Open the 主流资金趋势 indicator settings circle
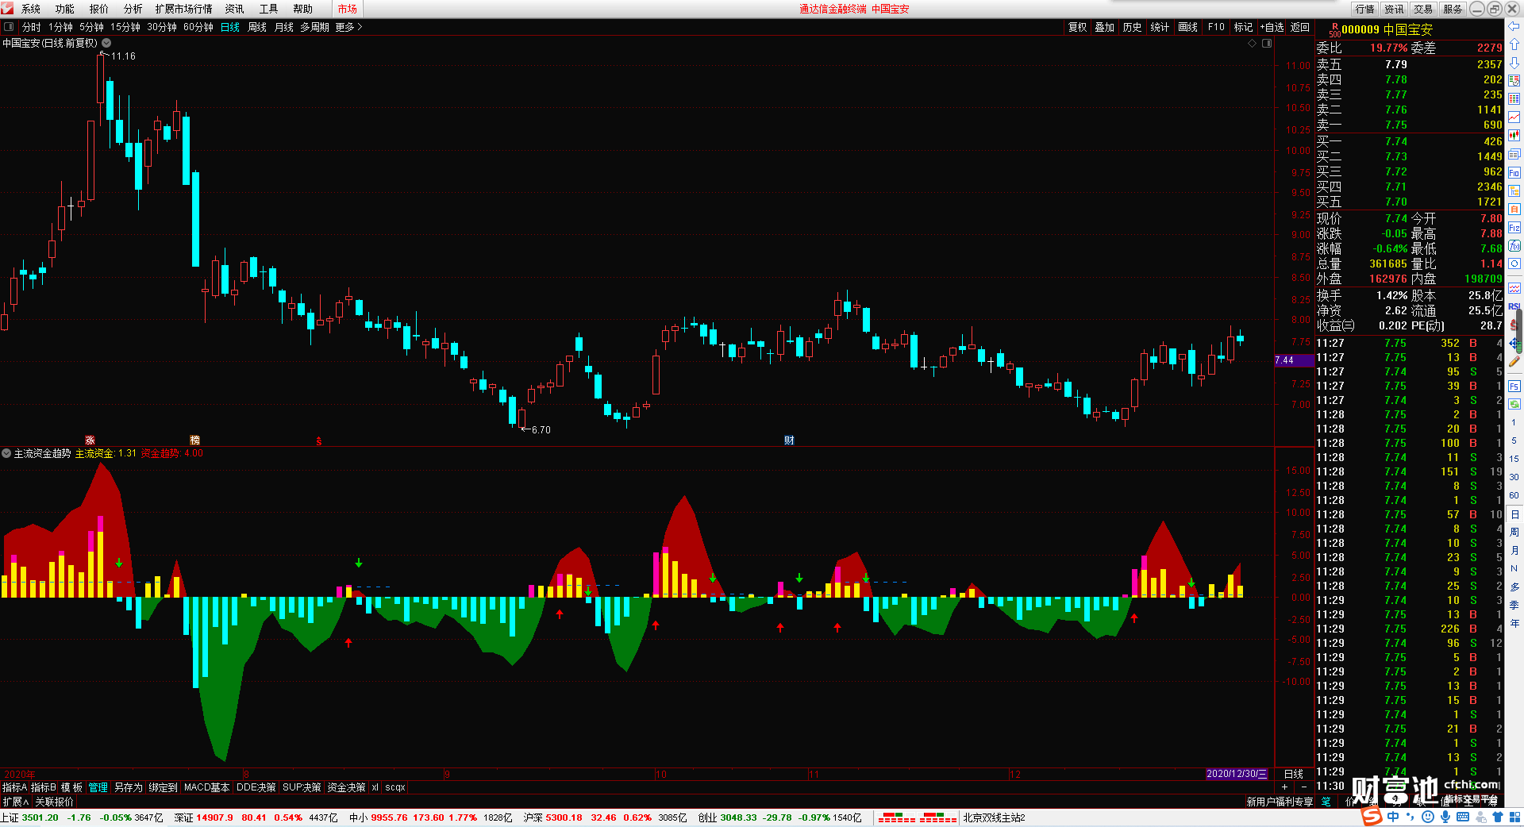This screenshot has height=827, width=1524. click(6, 453)
